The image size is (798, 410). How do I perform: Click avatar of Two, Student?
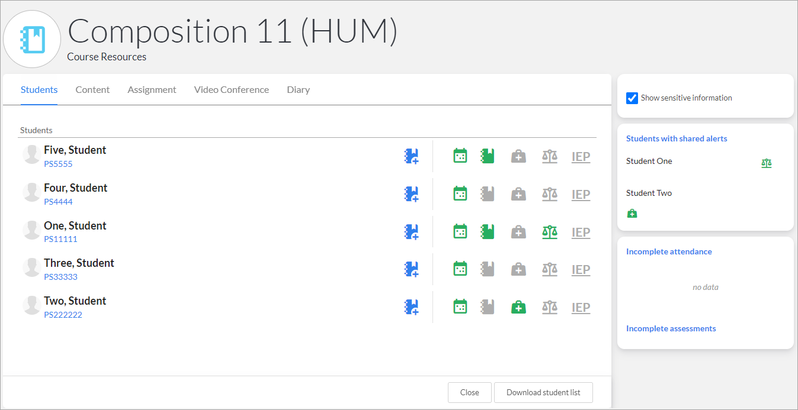(31, 306)
